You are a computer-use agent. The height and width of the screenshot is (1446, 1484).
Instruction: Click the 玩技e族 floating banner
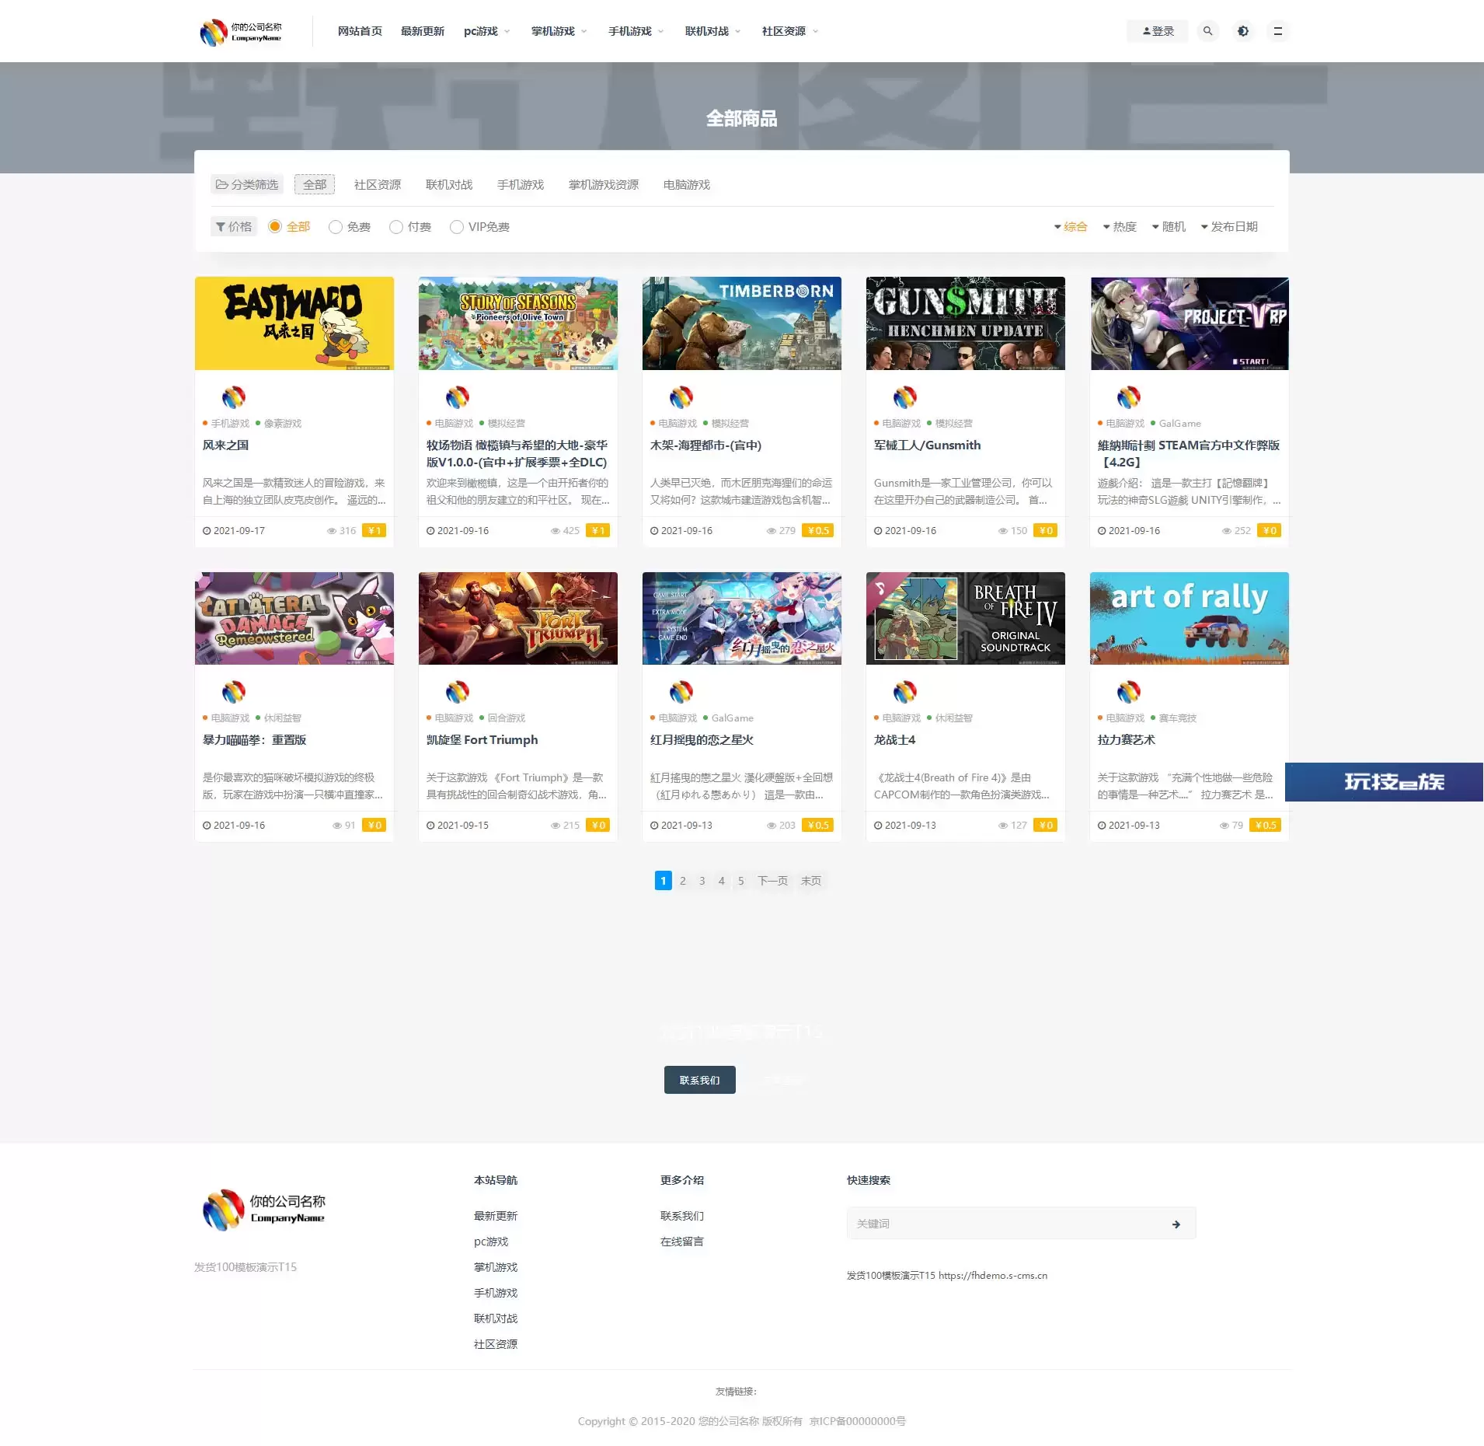1385,782
